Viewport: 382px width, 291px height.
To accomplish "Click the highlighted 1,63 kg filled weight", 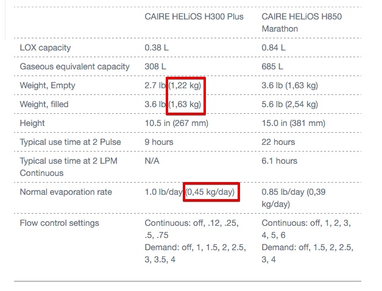I will click(x=185, y=105).
